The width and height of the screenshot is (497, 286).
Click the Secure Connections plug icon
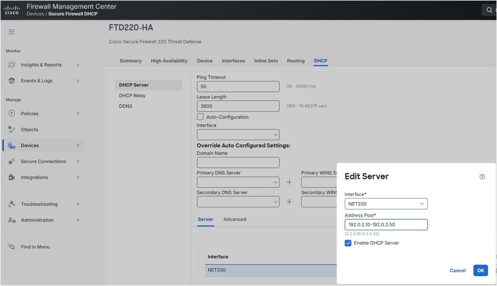12,161
